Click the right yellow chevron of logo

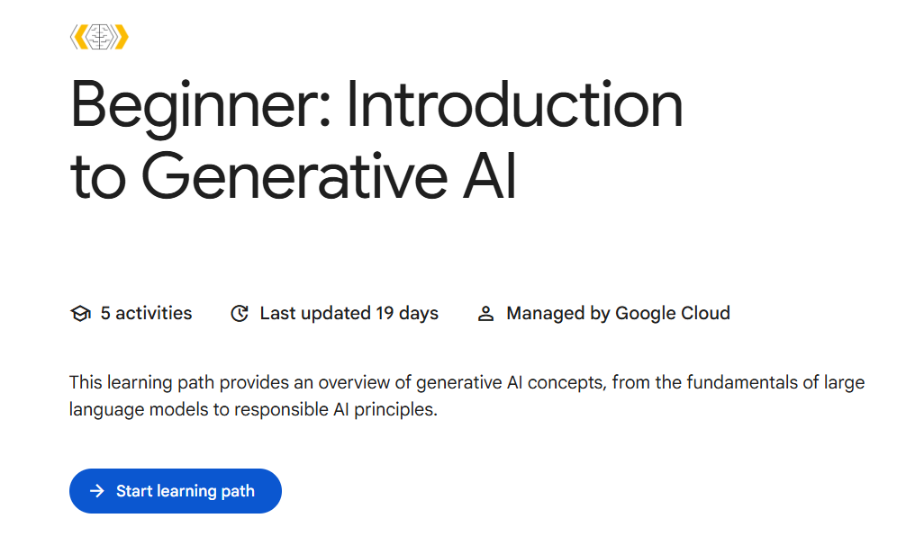pyautogui.click(x=121, y=37)
